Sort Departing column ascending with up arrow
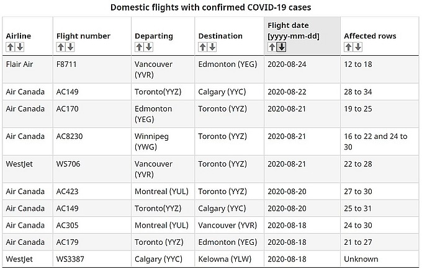Image resolution: width=422 pixels, height=269 pixels. pos(139,47)
